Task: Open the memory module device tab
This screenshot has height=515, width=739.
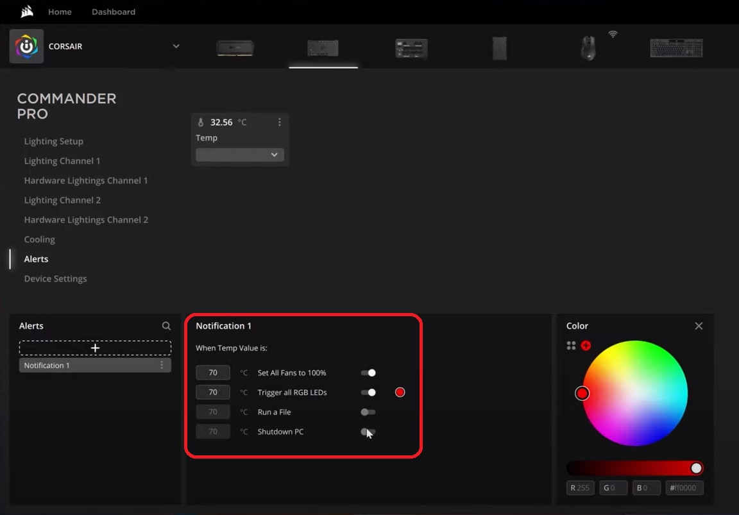Action: tap(235, 48)
